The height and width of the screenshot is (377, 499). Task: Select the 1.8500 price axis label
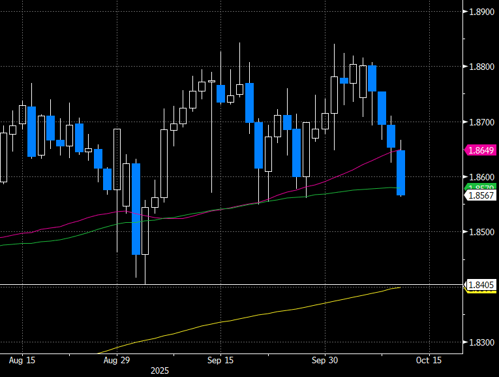[x=481, y=232]
